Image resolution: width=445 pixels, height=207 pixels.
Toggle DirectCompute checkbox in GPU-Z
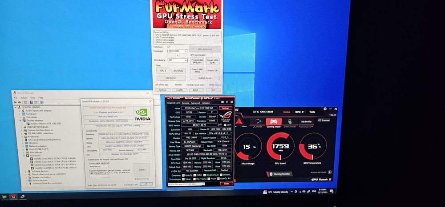tap(204, 175)
